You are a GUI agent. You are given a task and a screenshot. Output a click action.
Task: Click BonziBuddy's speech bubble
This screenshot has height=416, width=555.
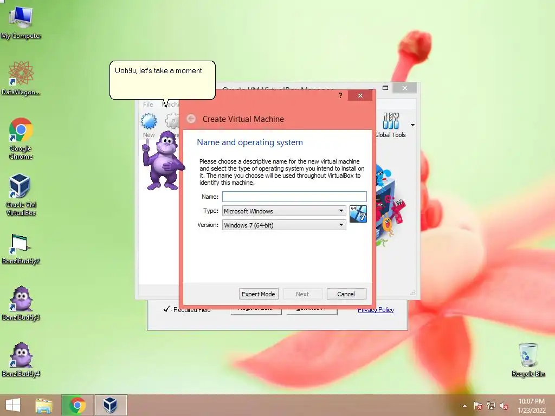tap(163, 80)
